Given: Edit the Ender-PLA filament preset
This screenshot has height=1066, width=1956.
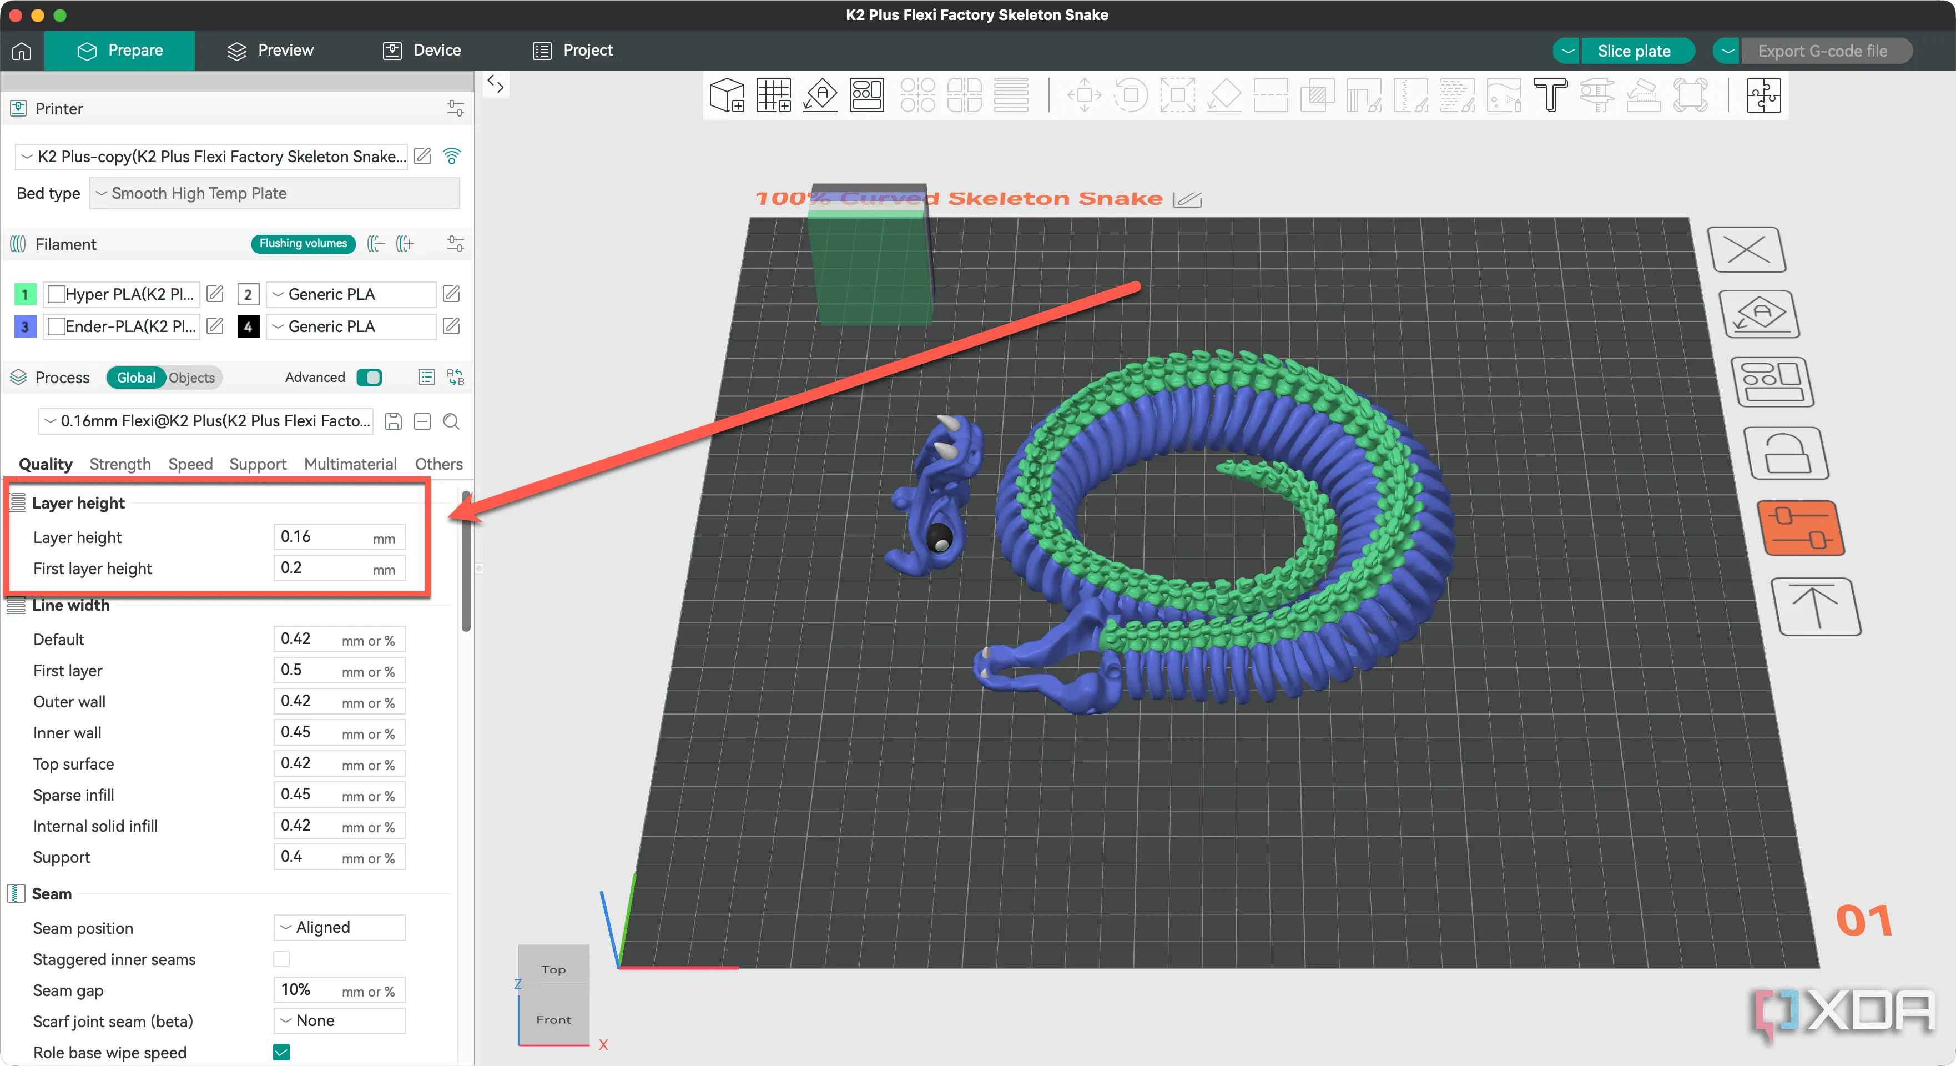Looking at the screenshot, I should click(216, 326).
